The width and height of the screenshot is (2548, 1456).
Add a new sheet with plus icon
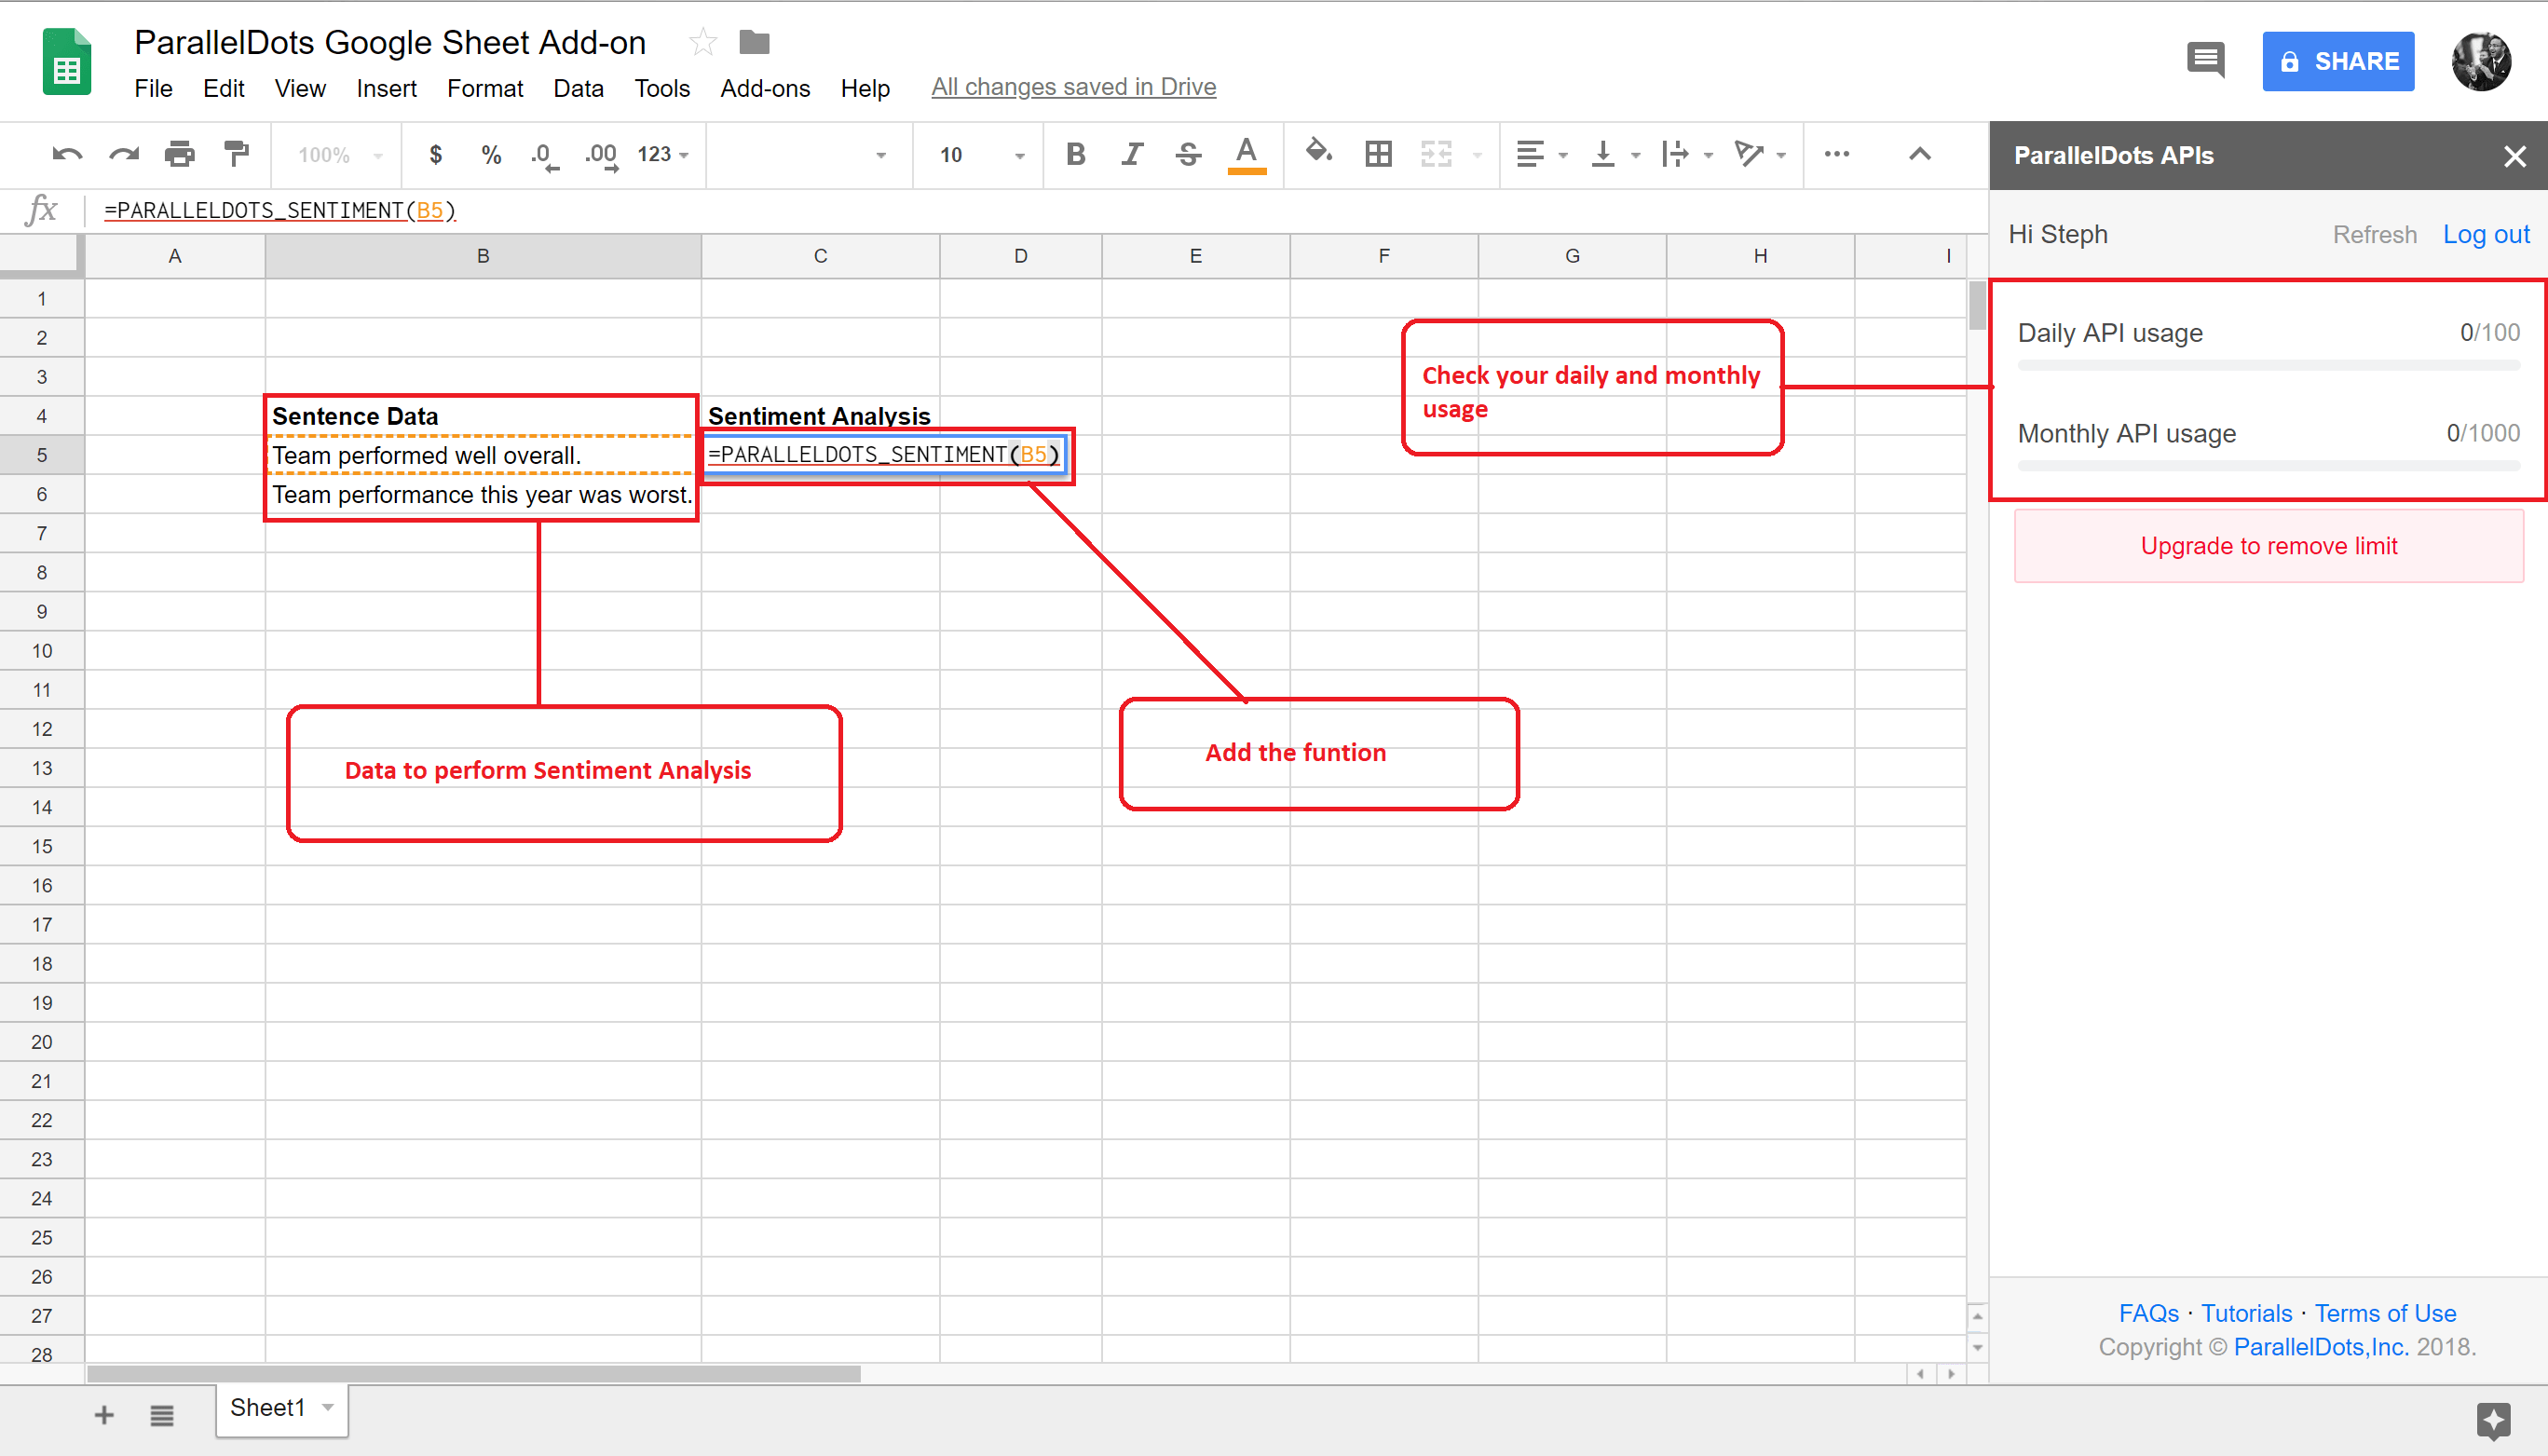coord(103,1415)
